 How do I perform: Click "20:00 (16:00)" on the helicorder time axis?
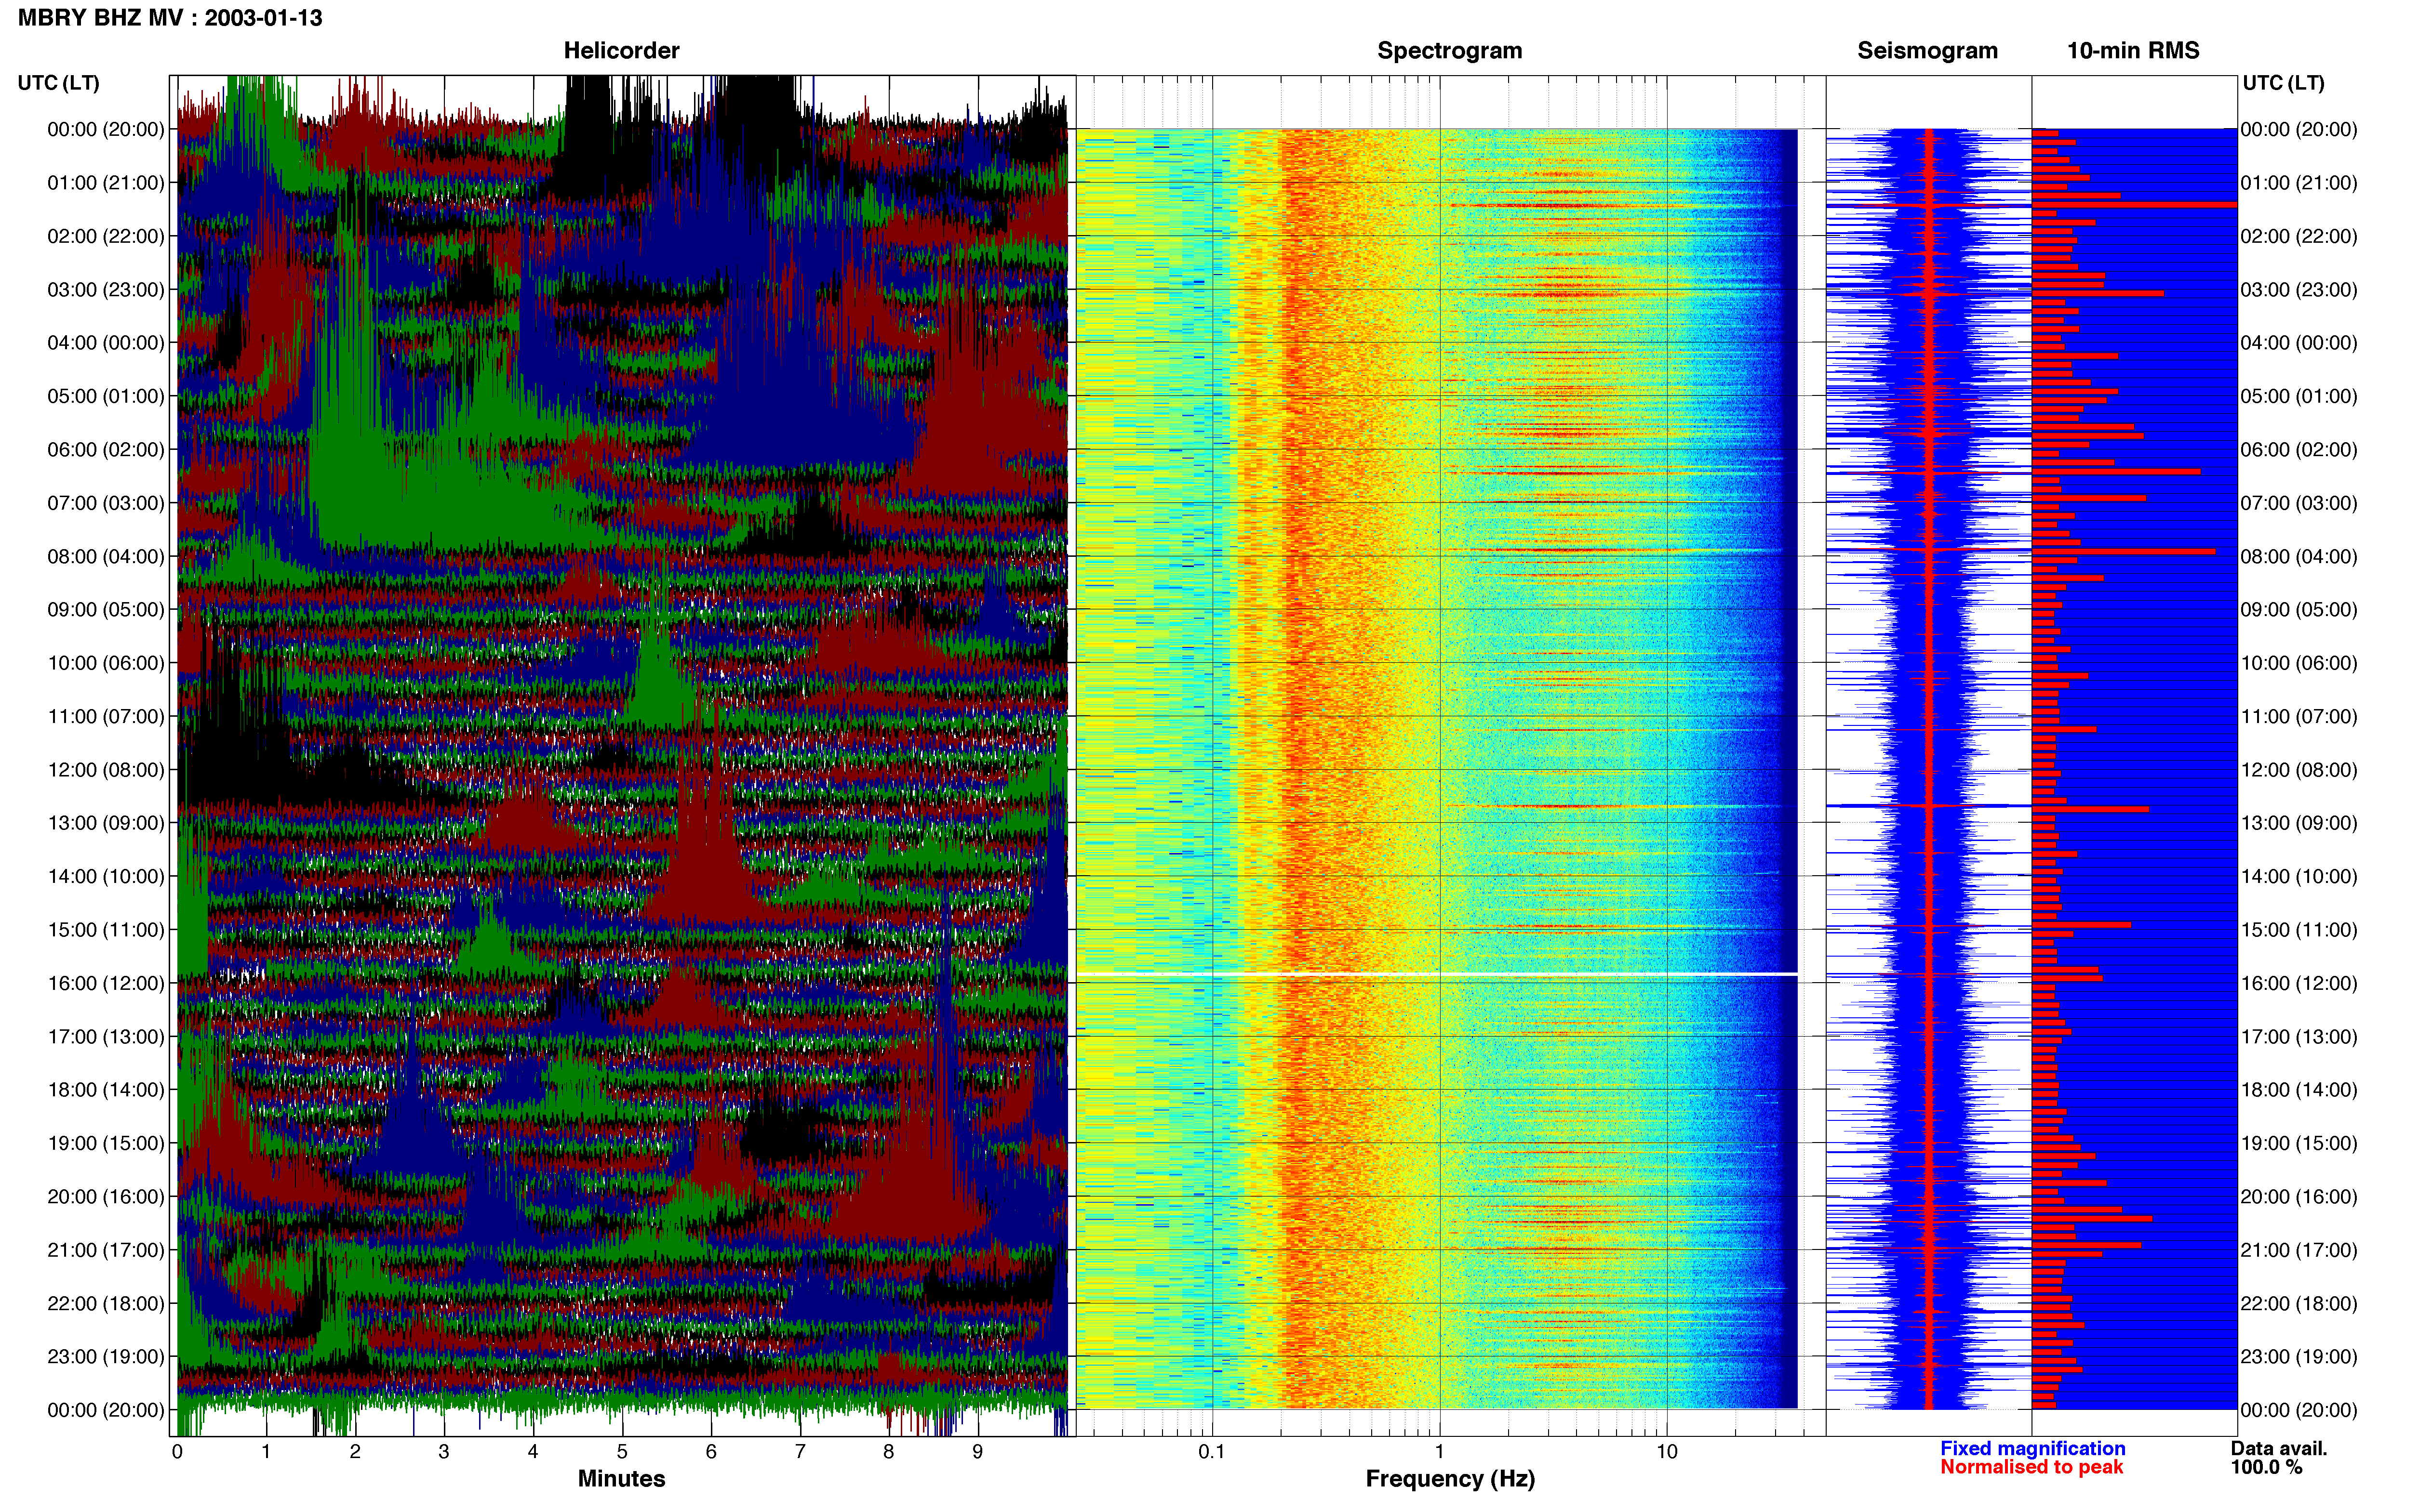click(106, 1197)
